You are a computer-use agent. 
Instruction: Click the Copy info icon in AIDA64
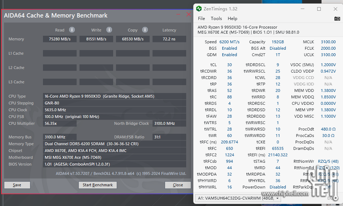(145, 30)
